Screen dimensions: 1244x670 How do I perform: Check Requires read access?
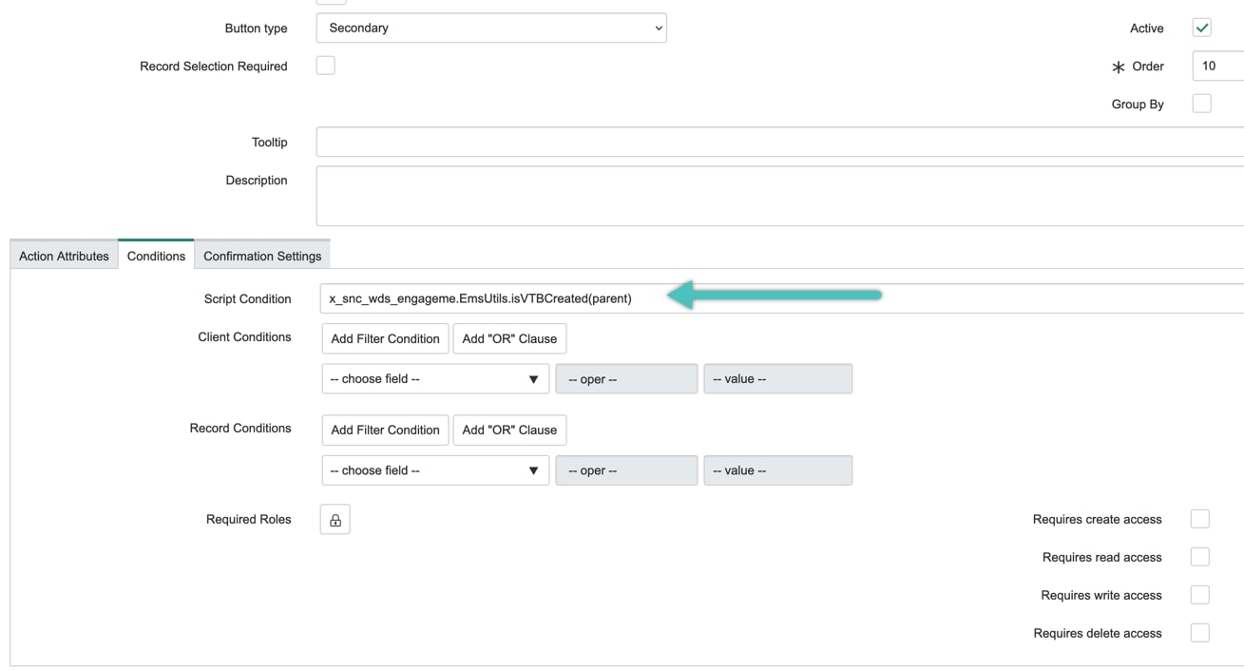pos(1199,557)
